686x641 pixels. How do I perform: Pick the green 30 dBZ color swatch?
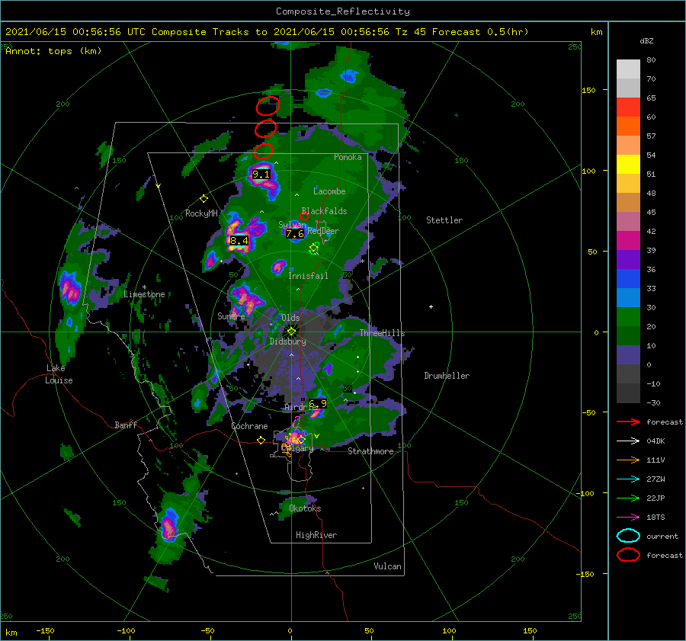(x=628, y=316)
